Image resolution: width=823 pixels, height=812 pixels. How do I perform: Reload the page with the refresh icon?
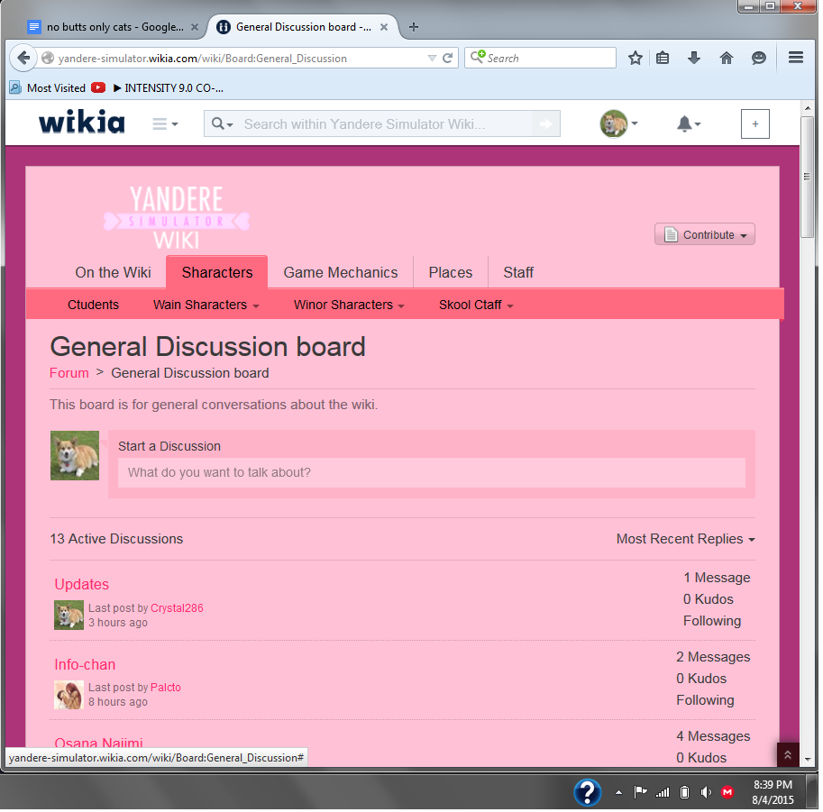pyautogui.click(x=448, y=59)
